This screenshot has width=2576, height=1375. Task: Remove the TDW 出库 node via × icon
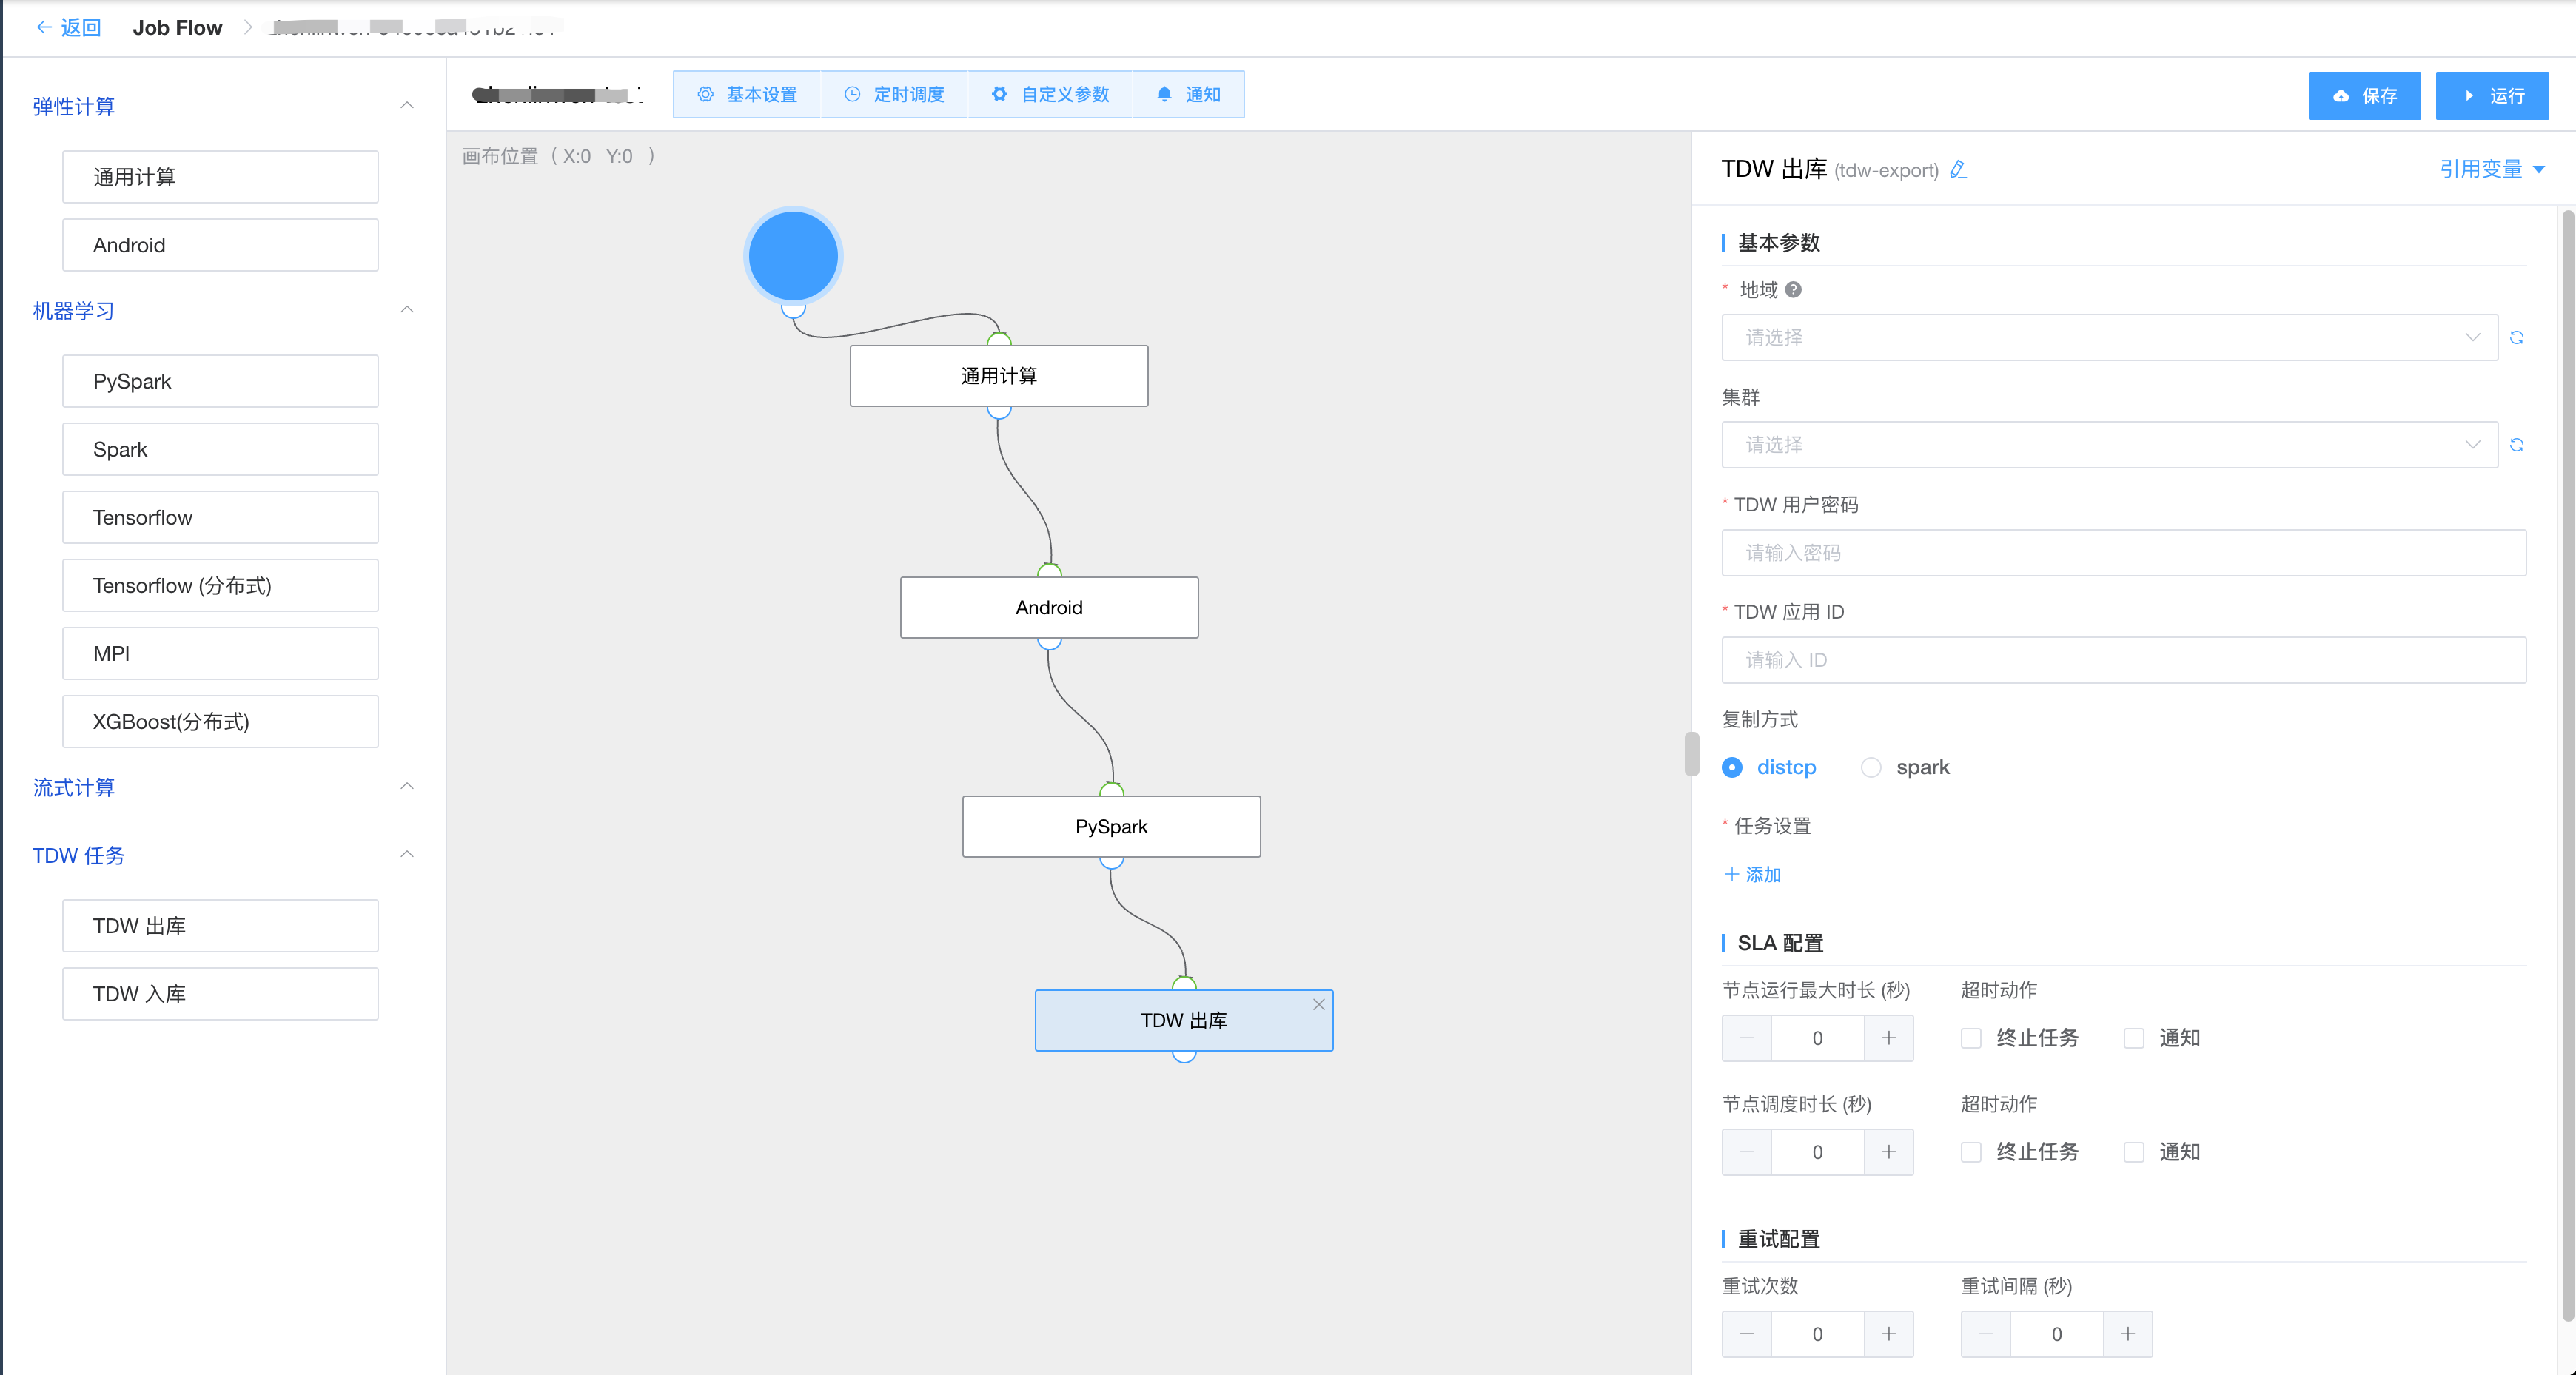[1319, 1005]
